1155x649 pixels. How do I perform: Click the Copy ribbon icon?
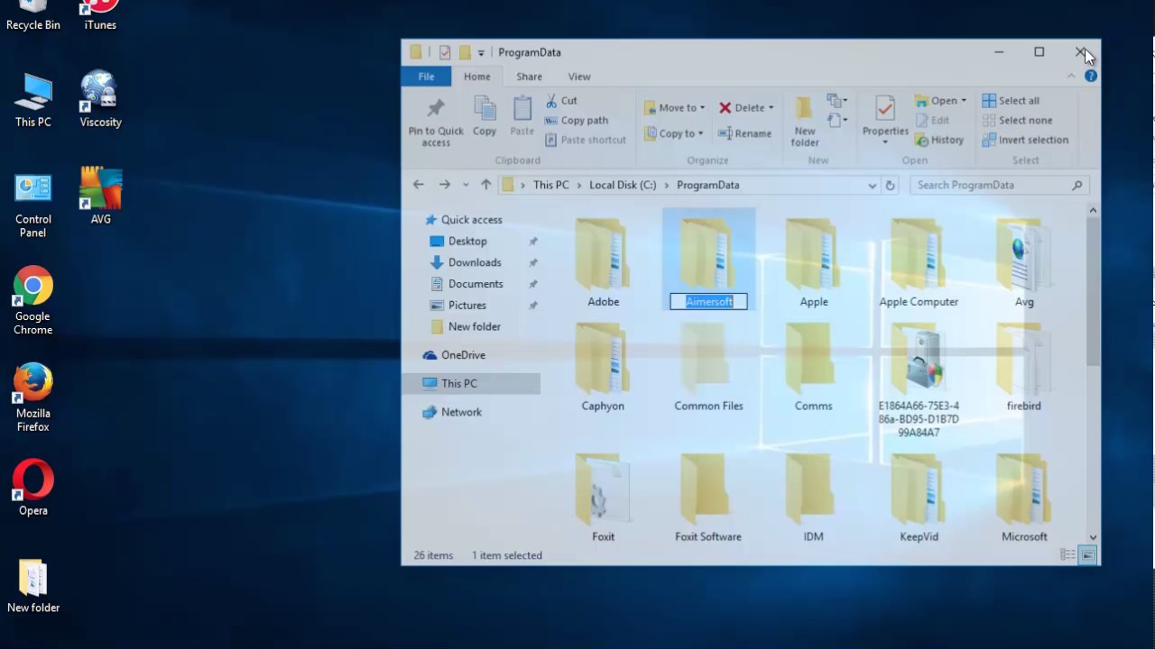485,117
